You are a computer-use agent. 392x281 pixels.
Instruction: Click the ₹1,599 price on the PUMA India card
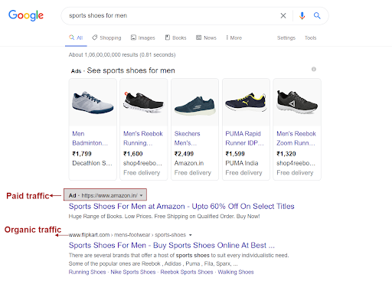235,154
